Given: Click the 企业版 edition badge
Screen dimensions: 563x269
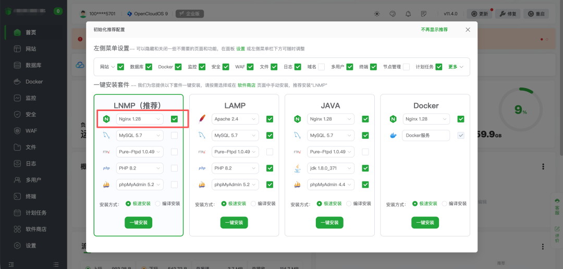Looking at the screenshot, I should coord(190,14).
